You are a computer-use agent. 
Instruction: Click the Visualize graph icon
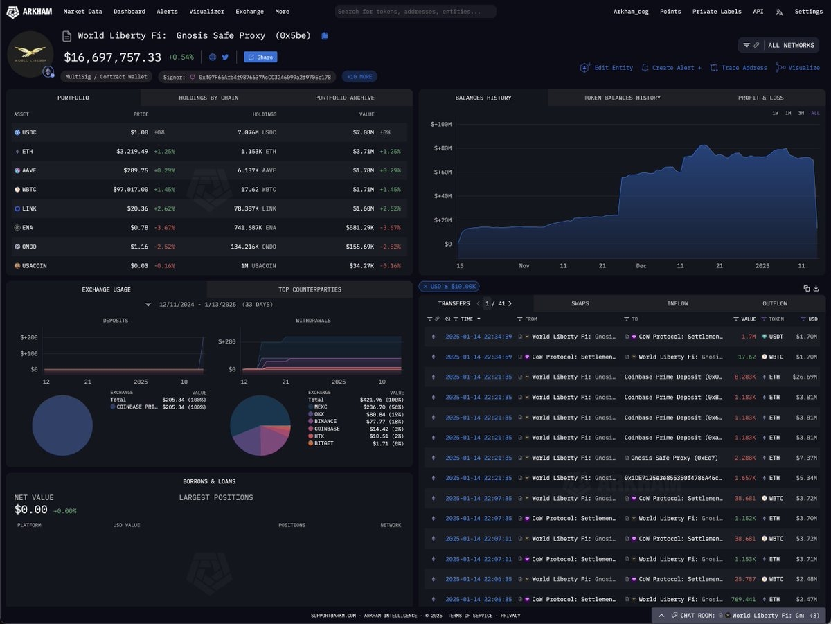pos(780,68)
